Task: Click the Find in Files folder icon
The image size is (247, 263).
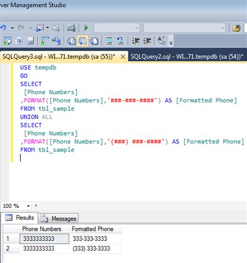Action: point(237,28)
